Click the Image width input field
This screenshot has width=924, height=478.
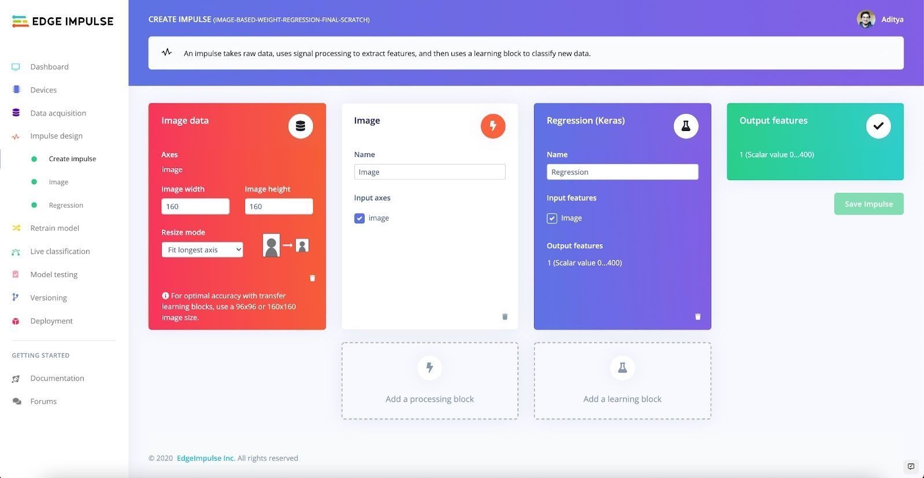pyautogui.click(x=195, y=206)
